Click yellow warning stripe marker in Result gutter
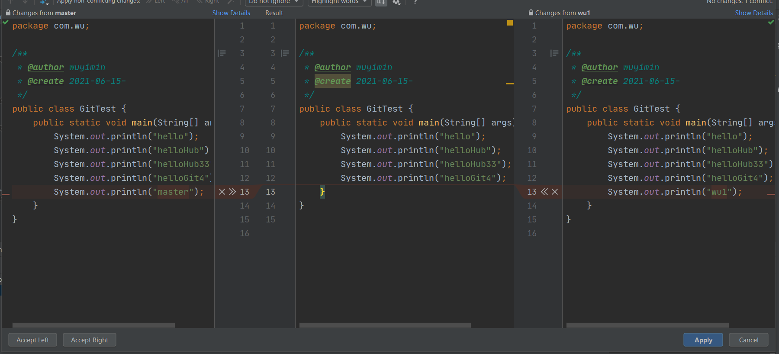This screenshot has height=354, width=779. click(x=510, y=84)
